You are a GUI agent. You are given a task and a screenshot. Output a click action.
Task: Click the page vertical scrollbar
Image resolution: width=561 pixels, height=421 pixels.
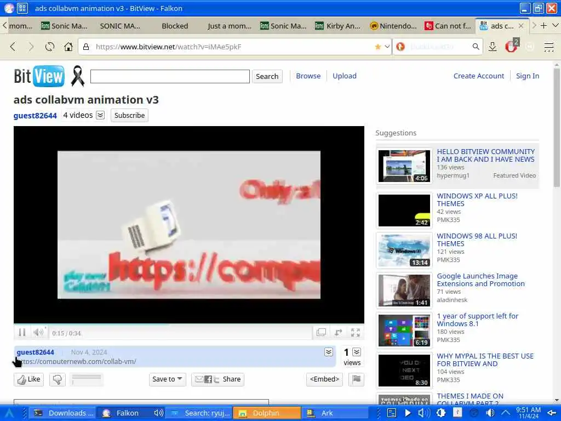557,127
